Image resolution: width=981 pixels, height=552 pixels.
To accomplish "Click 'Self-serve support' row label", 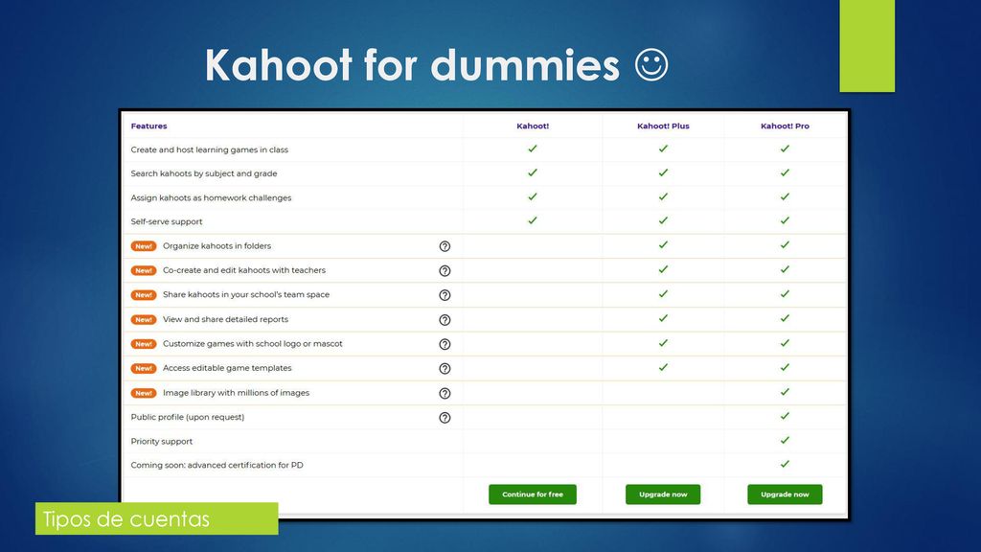I will pyautogui.click(x=167, y=221).
